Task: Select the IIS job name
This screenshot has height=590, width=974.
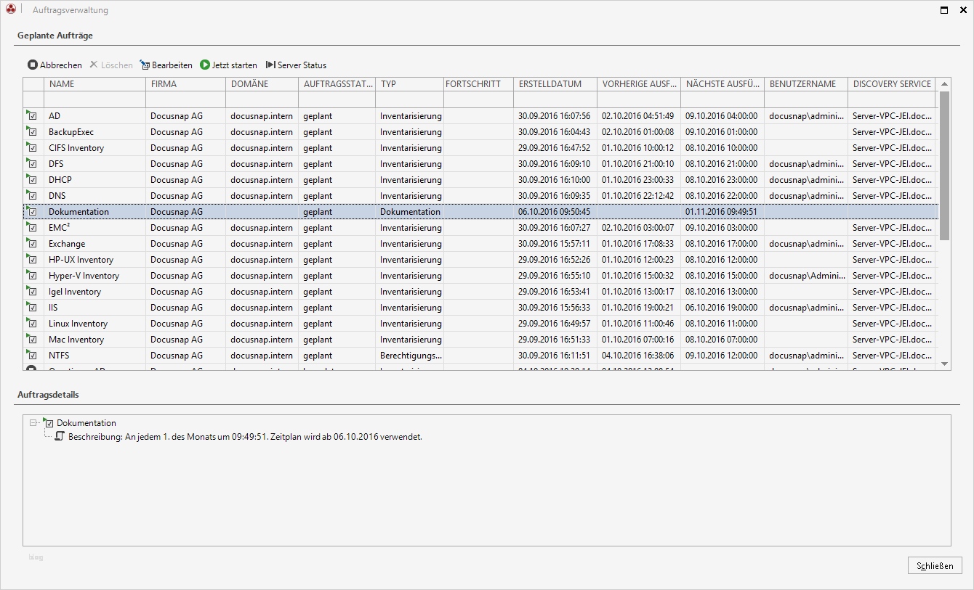Action: pyautogui.click(x=53, y=308)
